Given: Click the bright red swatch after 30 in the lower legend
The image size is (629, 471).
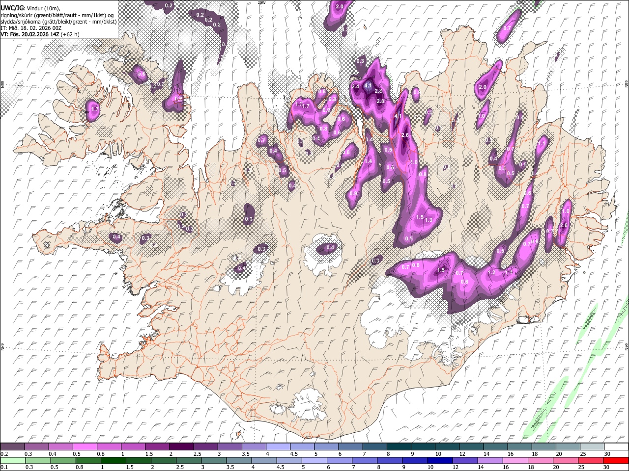Looking at the screenshot, I should 616,461.
